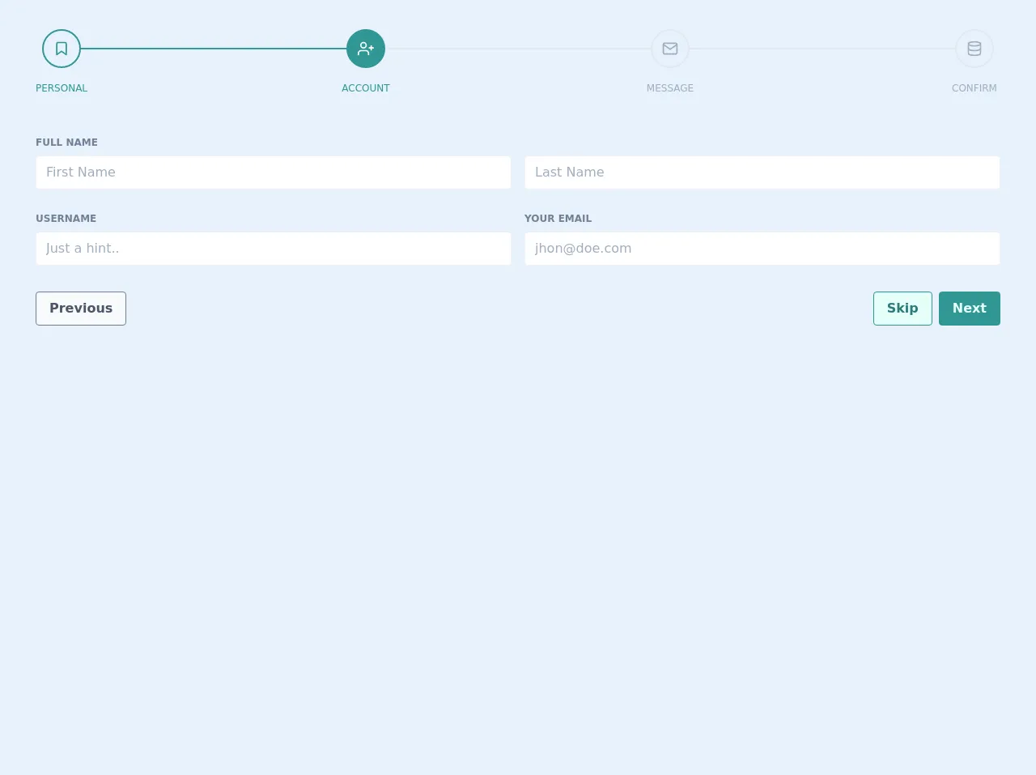
Task: Click the ACCOUNT step label
Action: pyautogui.click(x=366, y=88)
